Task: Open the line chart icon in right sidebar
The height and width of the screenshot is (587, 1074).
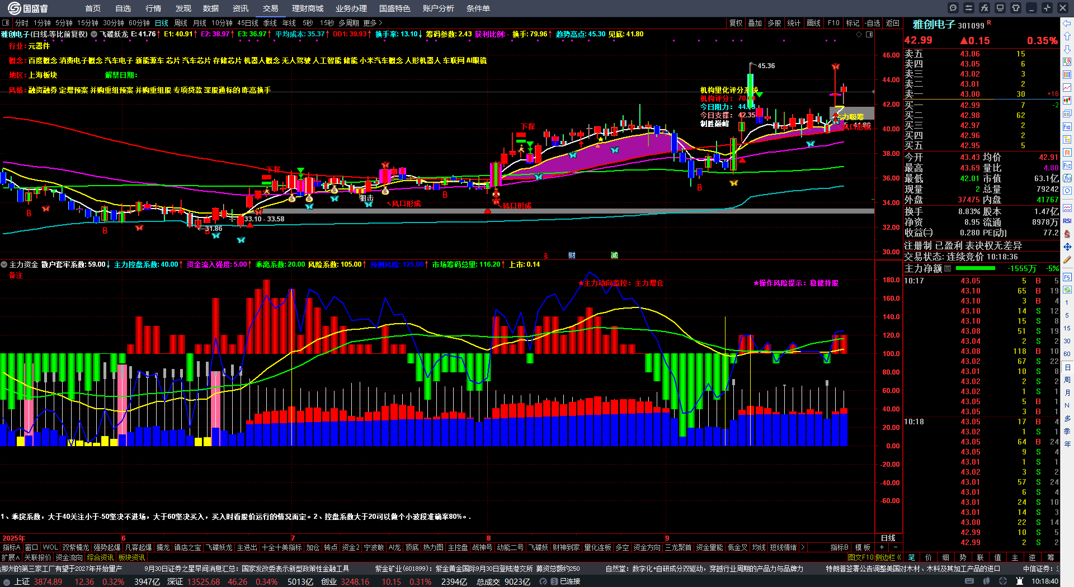Action: (1067, 88)
